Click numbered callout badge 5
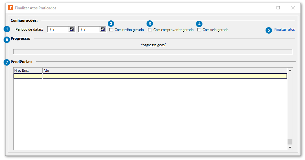305x160 pixels. pyautogui.click(x=269, y=30)
